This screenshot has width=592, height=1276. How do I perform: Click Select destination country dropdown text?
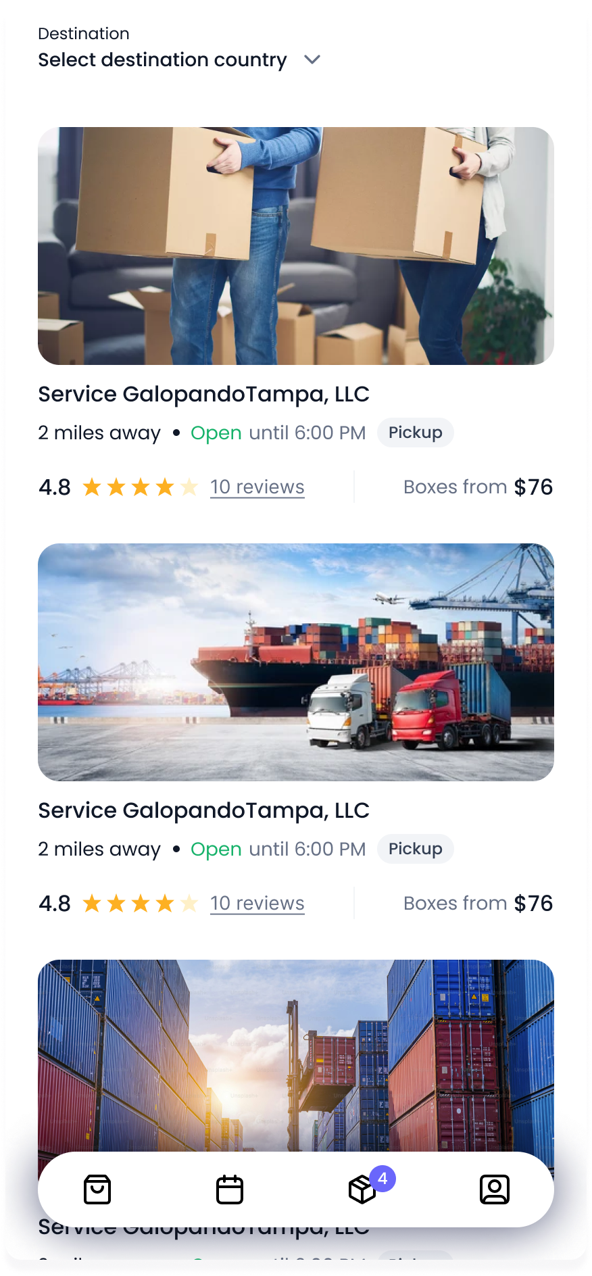click(162, 59)
